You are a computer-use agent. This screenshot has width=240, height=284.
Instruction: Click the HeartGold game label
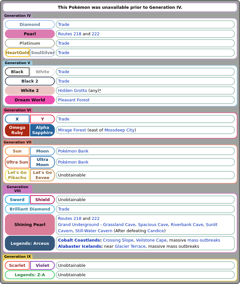[x=18, y=53]
